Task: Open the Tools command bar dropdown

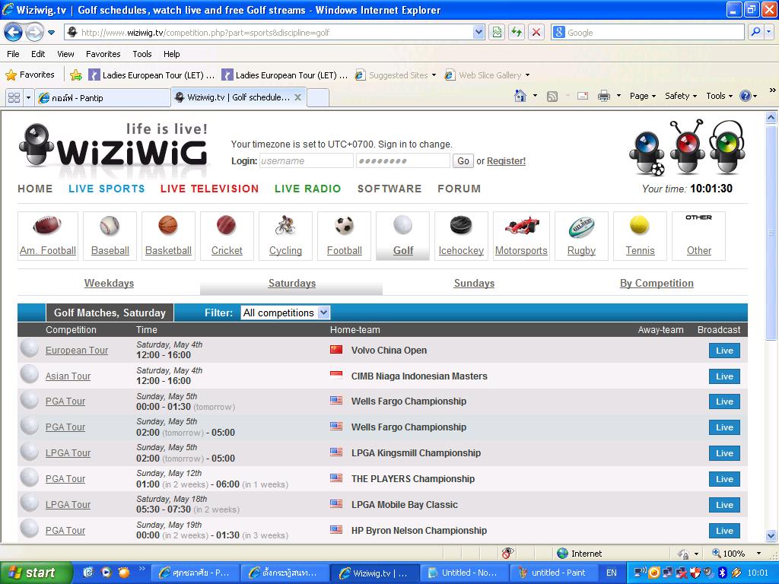Action: pyautogui.click(x=720, y=96)
